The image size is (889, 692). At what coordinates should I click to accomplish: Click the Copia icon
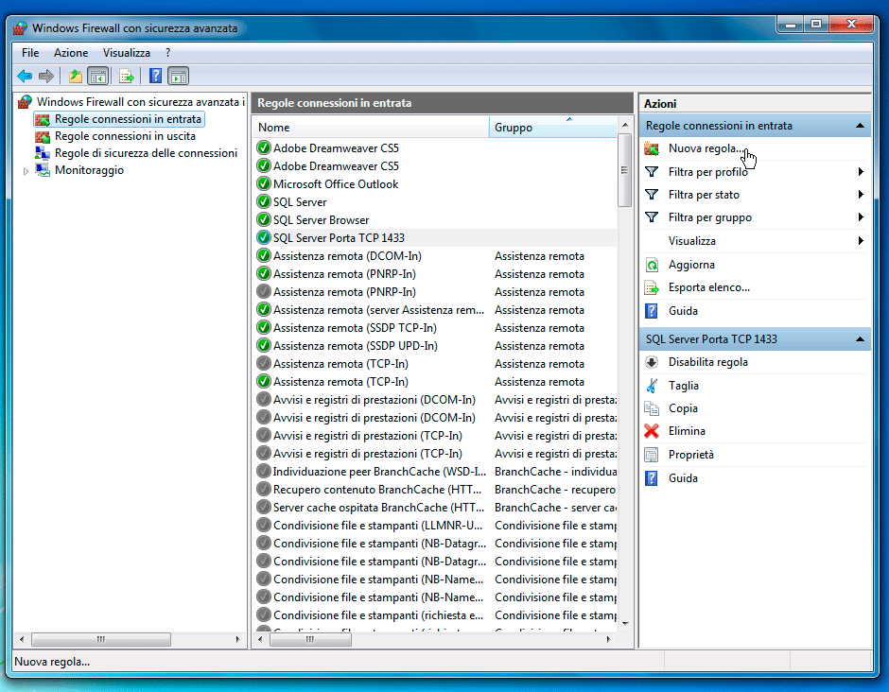coord(652,408)
